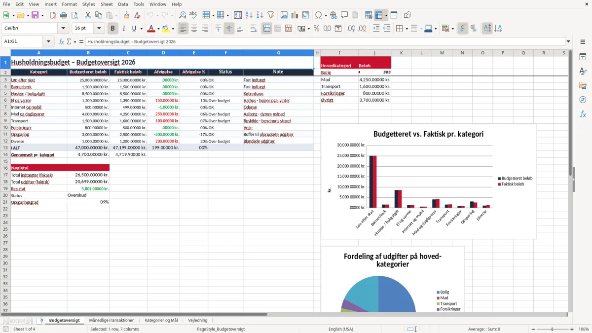592x333 pixels.
Task: Click the Export as PDF icon
Action: coord(53,15)
